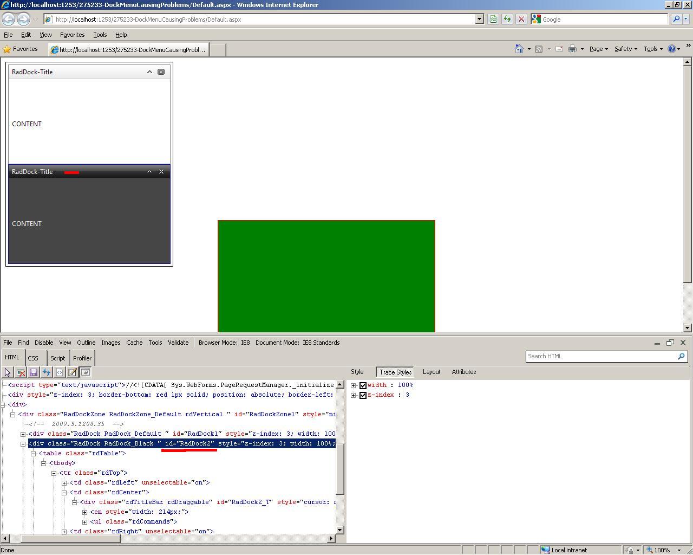Screen dimensions: 693x555
Task: Open Help via the blue question-mark icon
Action: tap(672, 49)
